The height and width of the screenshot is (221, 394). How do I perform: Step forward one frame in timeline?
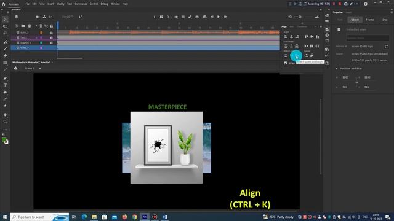coord(226,17)
